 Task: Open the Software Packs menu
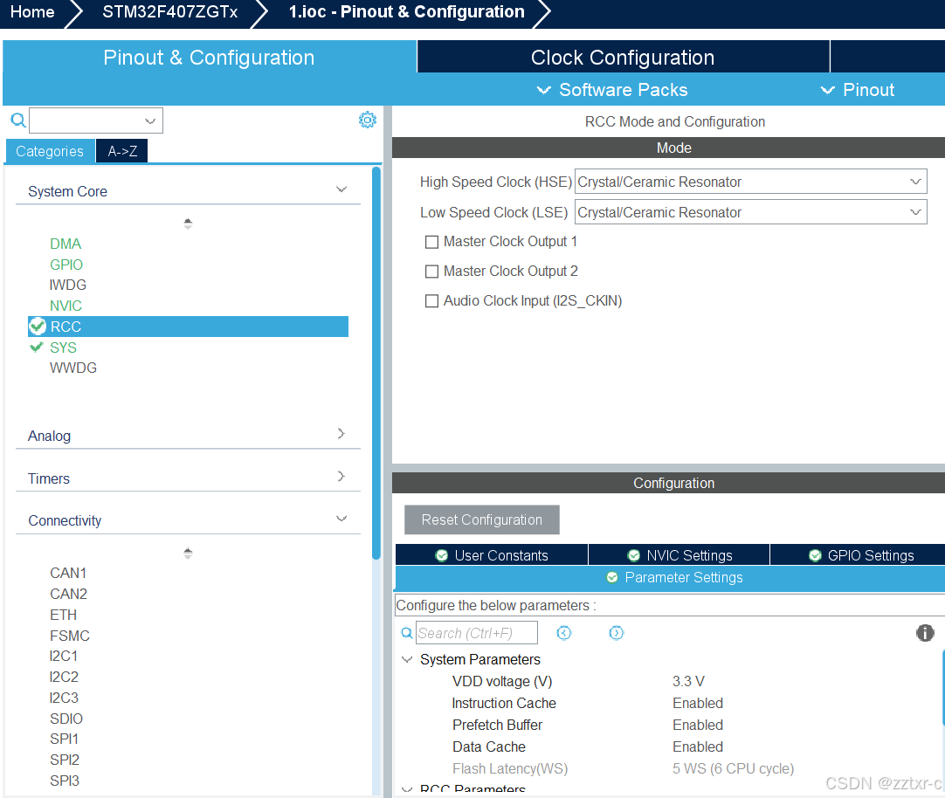pos(611,90)
